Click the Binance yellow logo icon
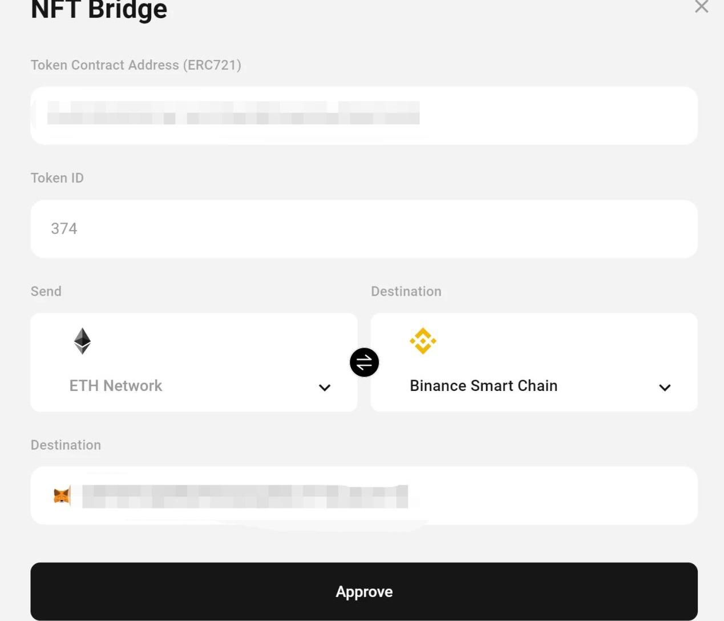 423,341
